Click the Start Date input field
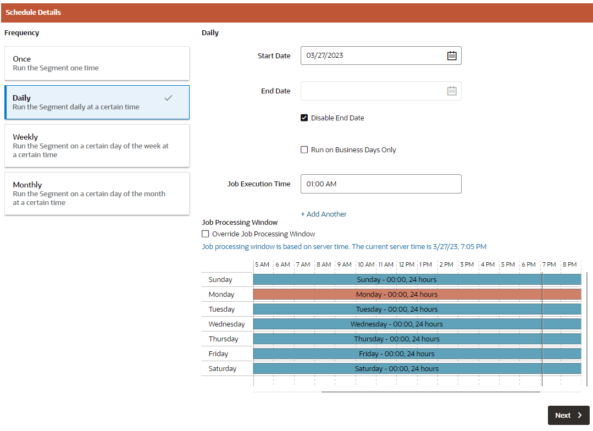The width and height of the screenshot is (593, 431). pos(381,56)
